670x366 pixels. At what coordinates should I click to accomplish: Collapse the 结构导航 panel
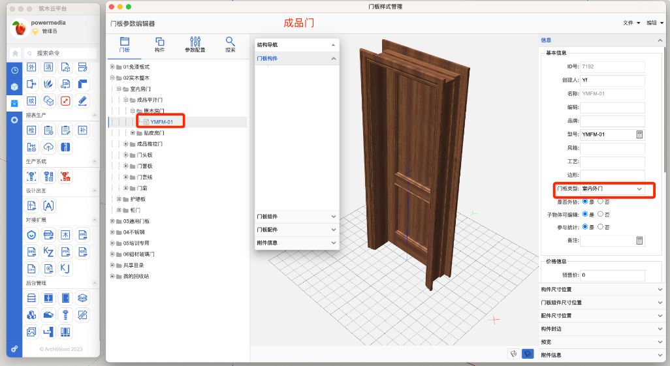pos(333,45)
